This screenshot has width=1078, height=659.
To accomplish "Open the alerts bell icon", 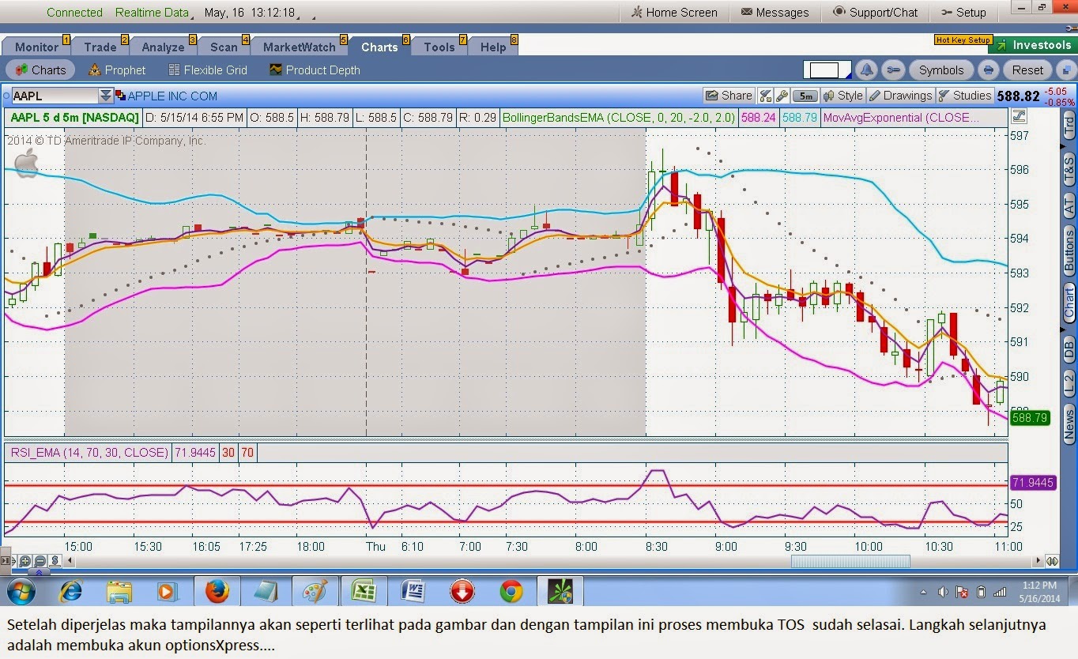I will pyautogui.click(x=867, y=70).
